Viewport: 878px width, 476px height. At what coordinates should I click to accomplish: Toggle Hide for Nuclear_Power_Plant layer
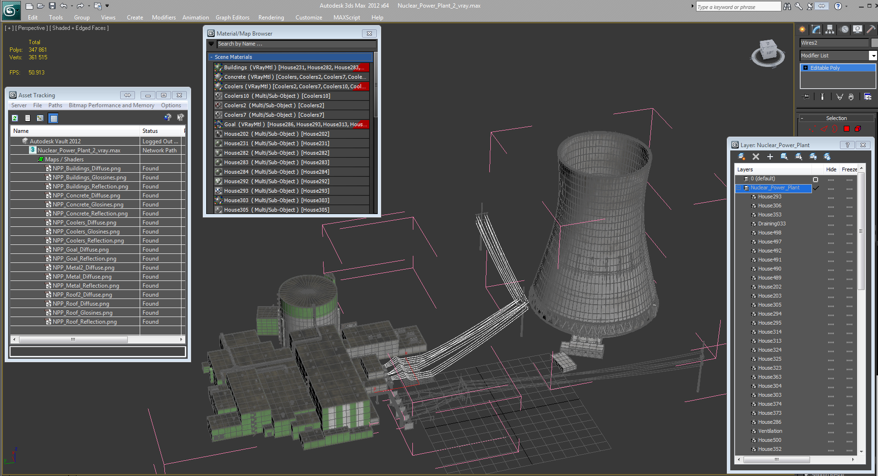tap(831, 189)
